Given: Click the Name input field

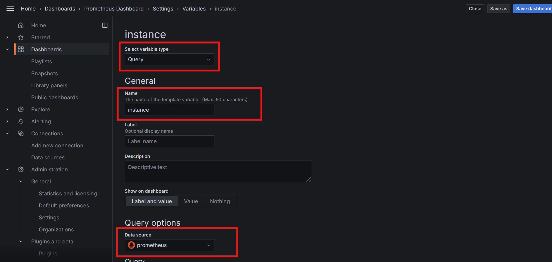Looking at the screenshot, I should pos(170,110).
